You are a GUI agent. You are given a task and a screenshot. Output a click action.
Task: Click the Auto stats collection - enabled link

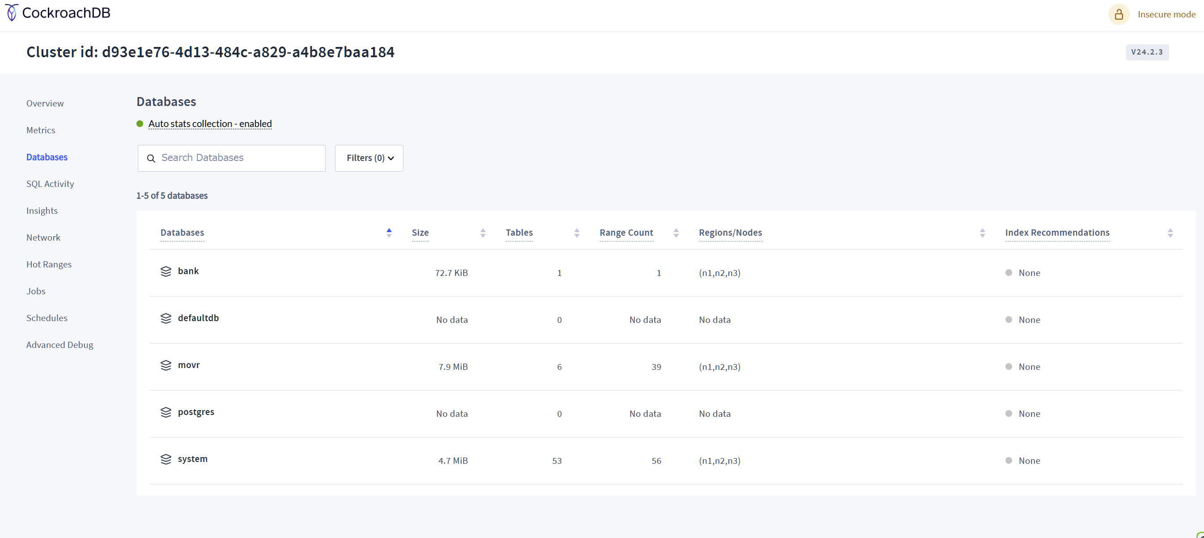[210, 124]
